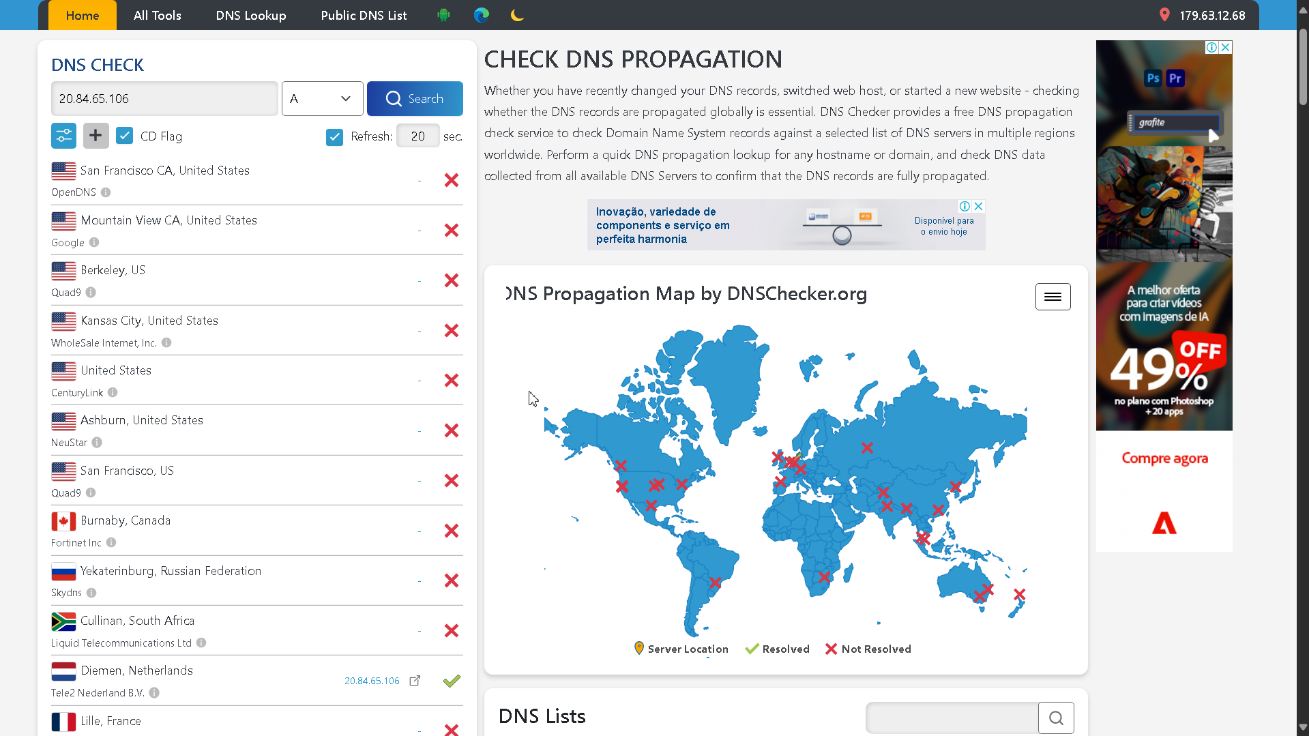Click the Canada flag for Burnaby

point(63,521)
